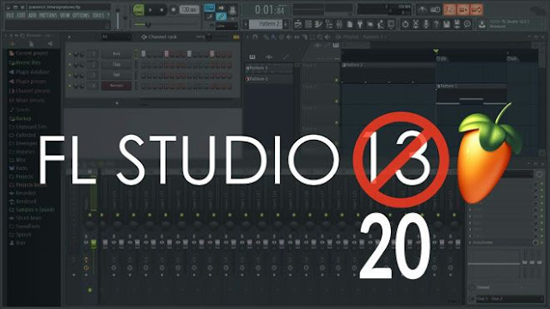Mute the Hat channel with its green LED

(x=70, y=75)
